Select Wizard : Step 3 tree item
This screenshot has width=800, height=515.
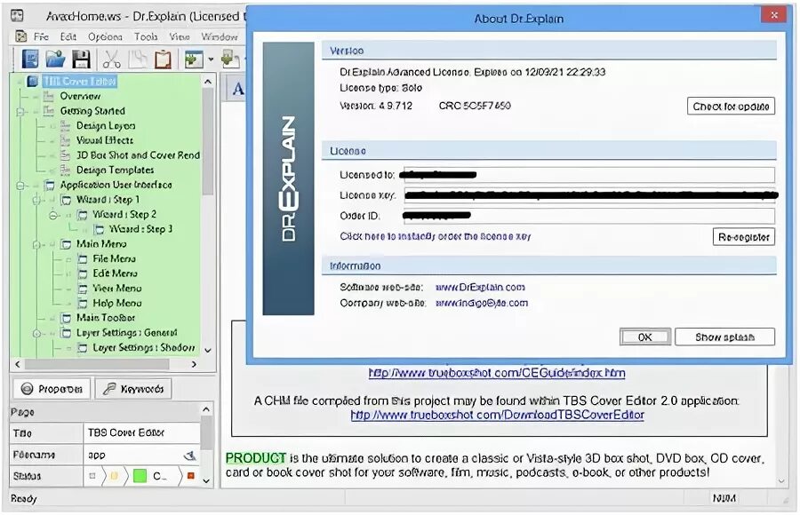(140, 229)
